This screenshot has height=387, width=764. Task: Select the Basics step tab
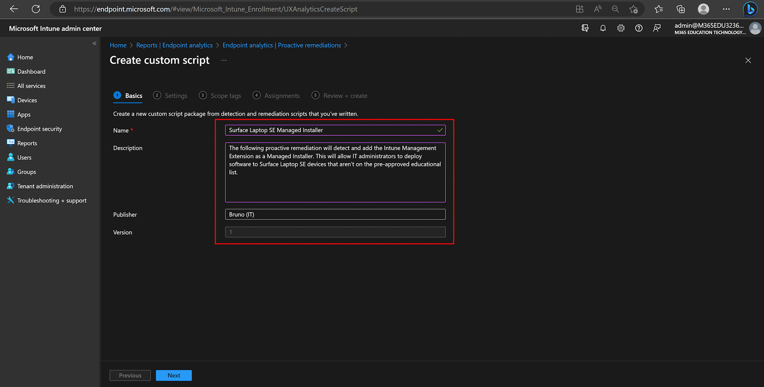coord(128,96)
